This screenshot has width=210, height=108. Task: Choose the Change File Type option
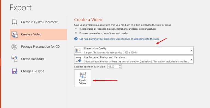point(38,71)
